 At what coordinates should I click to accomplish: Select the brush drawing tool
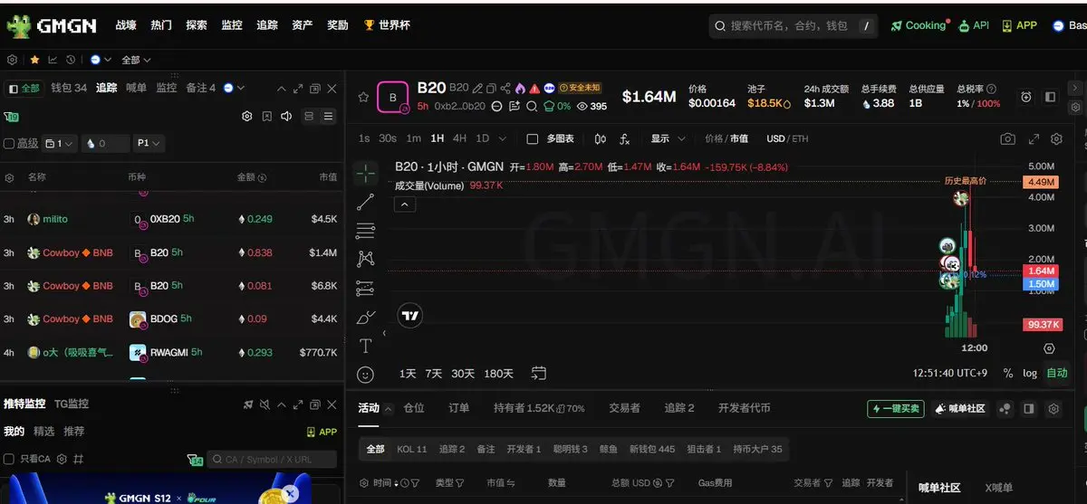366,318
